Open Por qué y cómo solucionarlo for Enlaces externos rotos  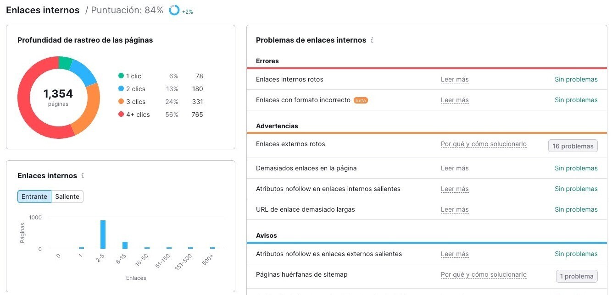click(x=484, y=144)
